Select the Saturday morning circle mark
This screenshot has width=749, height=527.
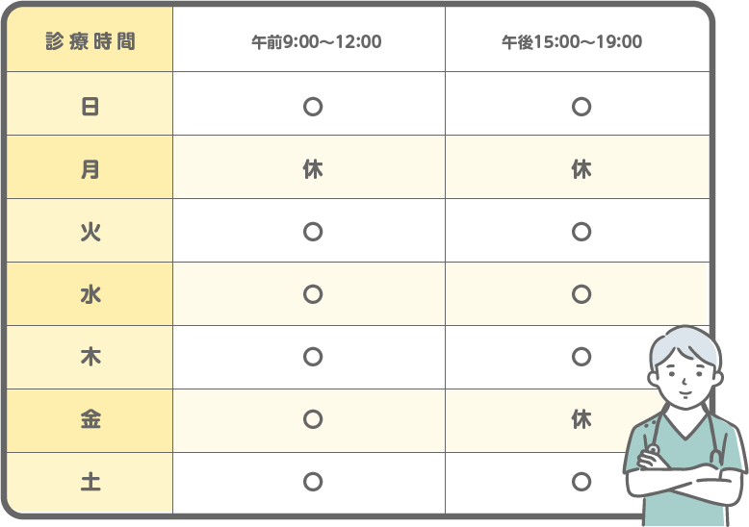tap(312, 481)
